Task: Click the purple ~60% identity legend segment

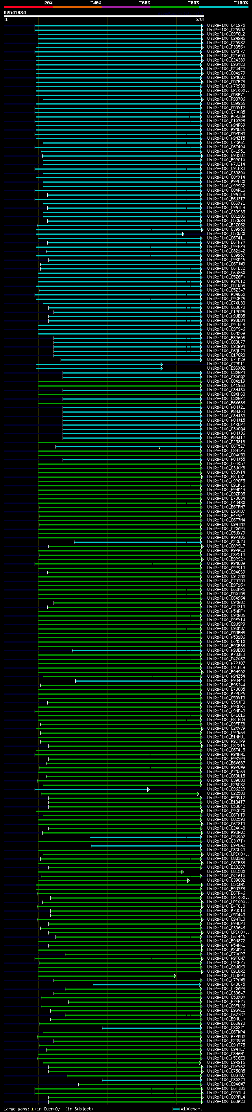Action: (x=126, y=7)
